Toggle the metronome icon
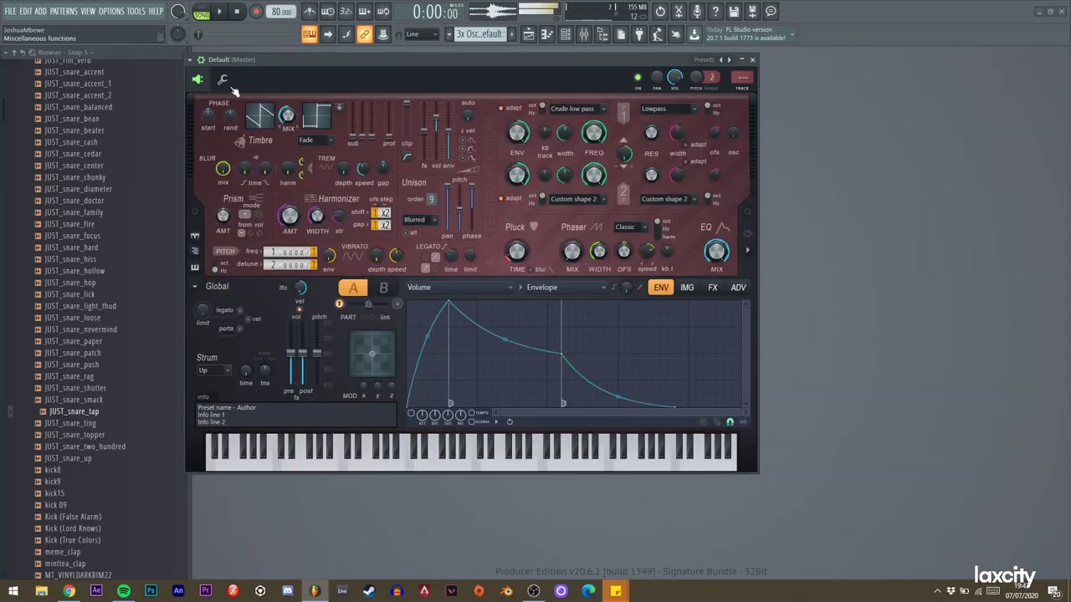Screen dimensions: 1071x602 [310, 12]
